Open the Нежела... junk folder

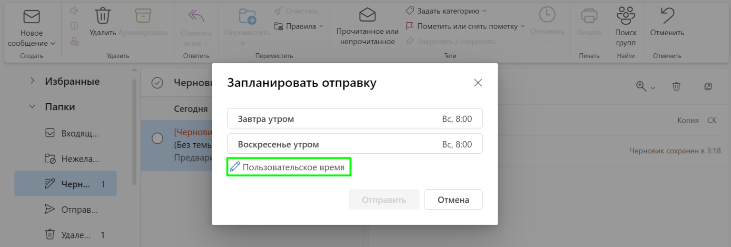[65, 158]
